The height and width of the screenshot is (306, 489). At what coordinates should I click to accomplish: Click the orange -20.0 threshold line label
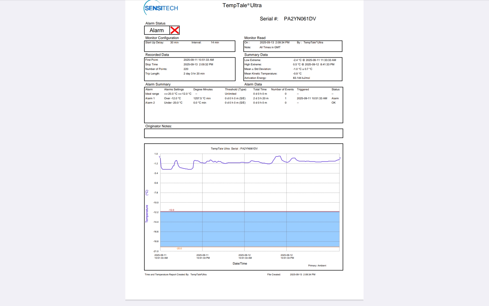tap(179, 248)
